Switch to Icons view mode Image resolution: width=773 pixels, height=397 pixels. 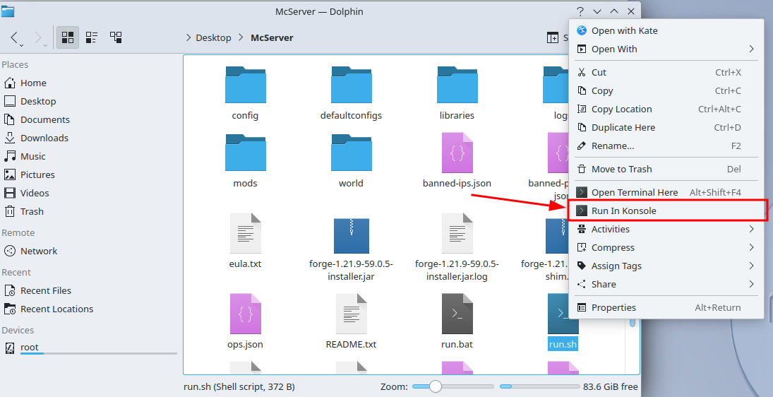pos(68,37)
